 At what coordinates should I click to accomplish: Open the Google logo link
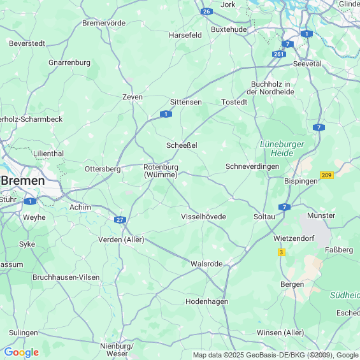pos(22,352)
